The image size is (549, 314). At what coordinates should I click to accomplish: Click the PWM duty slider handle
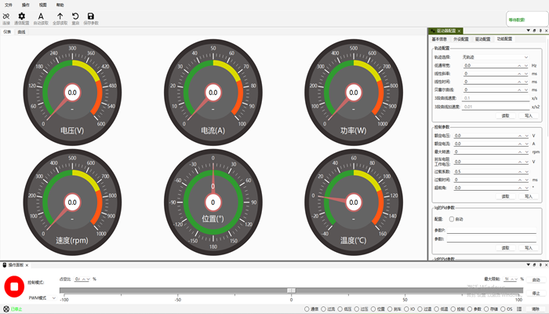[291, 290]
